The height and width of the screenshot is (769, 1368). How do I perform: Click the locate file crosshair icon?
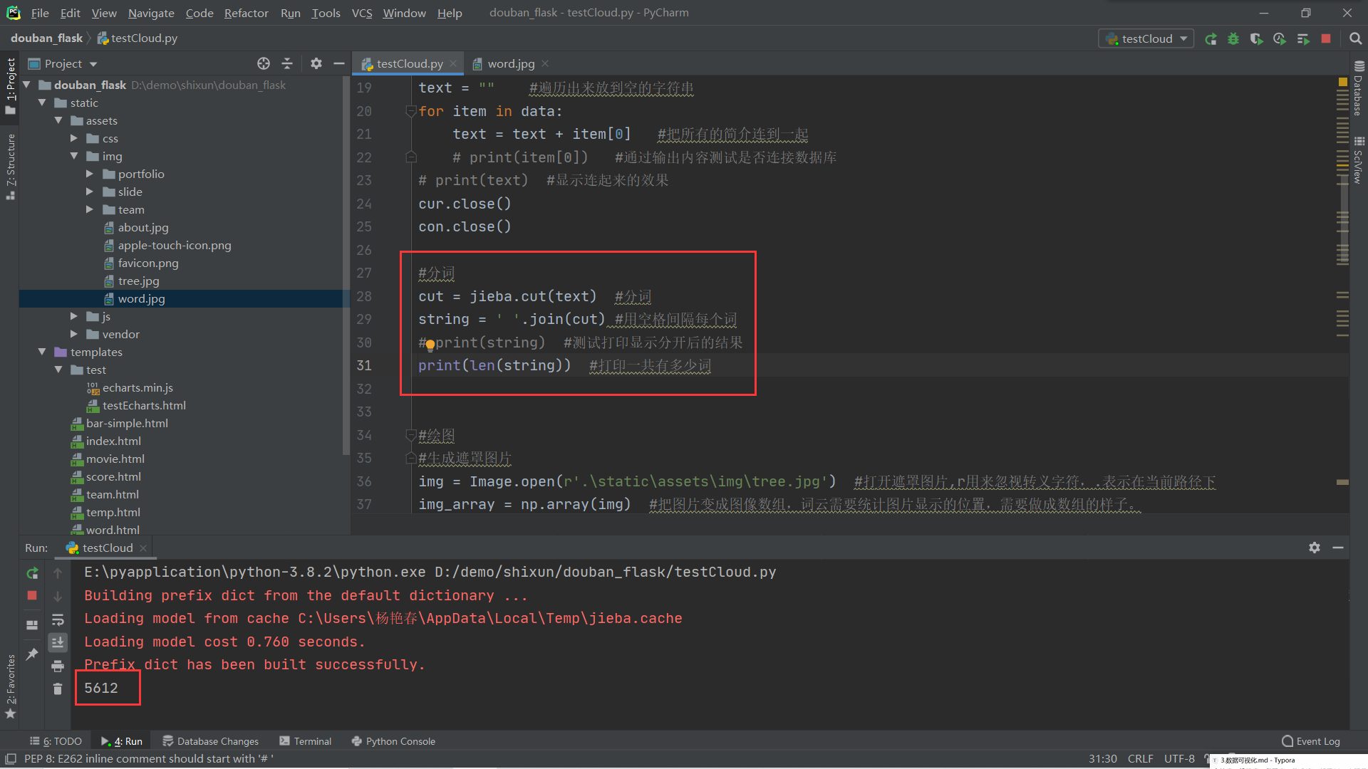tap(264, 63)
